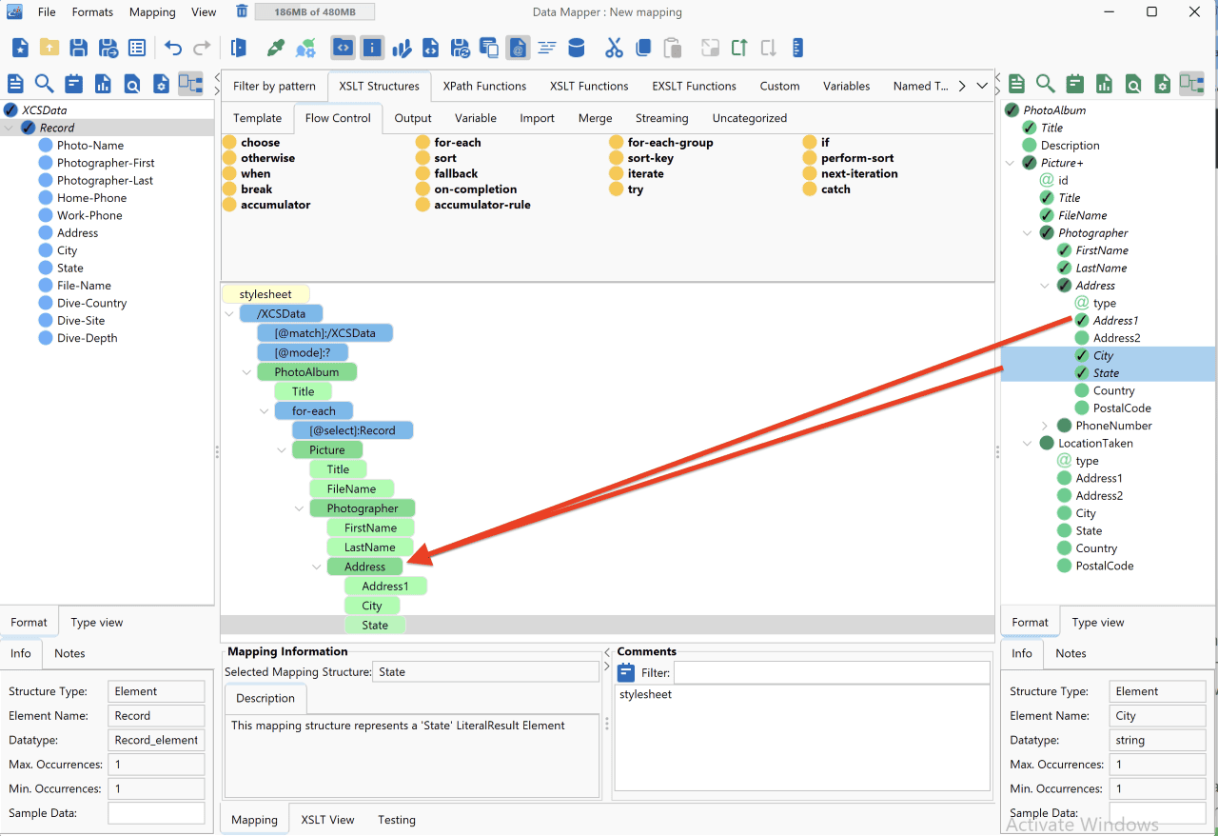Image resolution: width=1218 pixels, height=836 pixels.
Task: Select the [@select]:Record mapping node
Action: pos(353,430)
